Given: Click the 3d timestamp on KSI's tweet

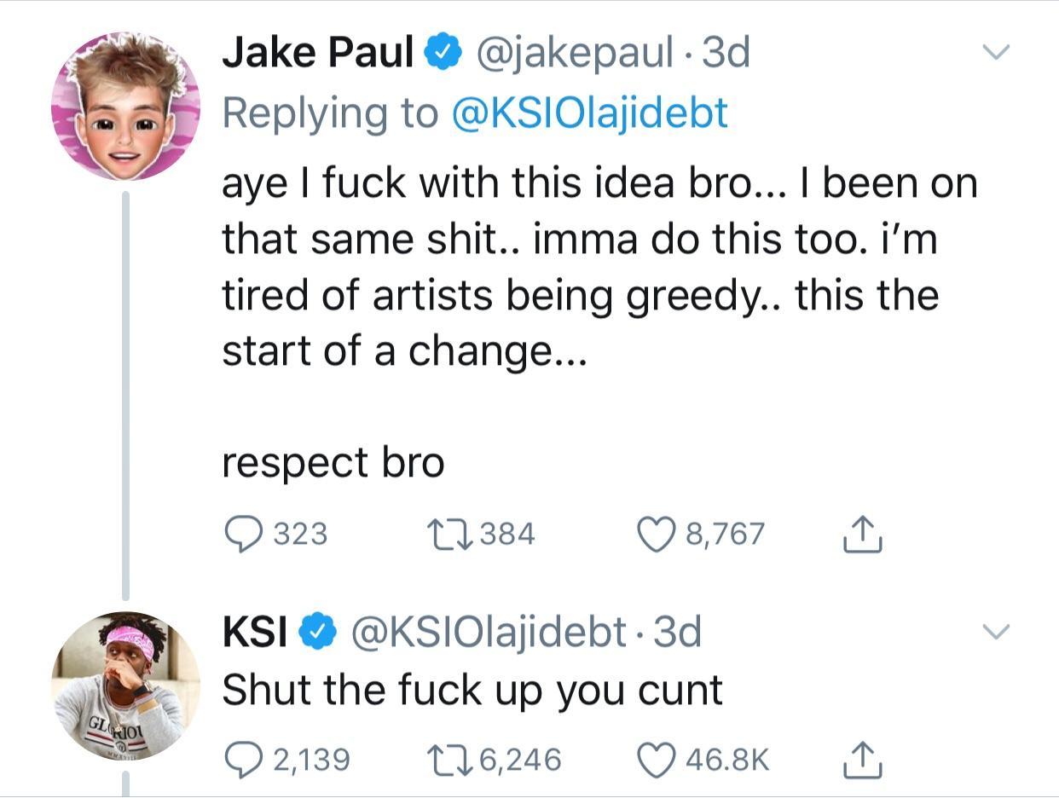Looking at the screenshot, I should [676, 632].
